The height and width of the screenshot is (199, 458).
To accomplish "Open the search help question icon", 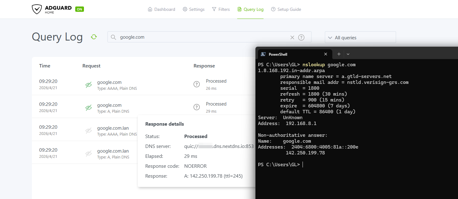I will point(301,37).
